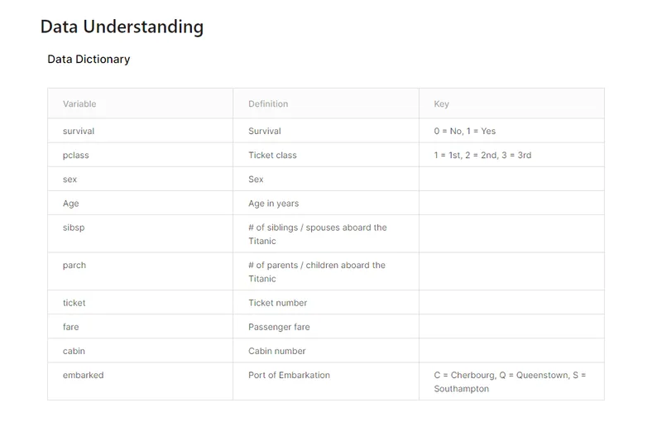The width and height of the screenshot is (662, 422).
Task: Click the '1 = 1st, 2 = 2nd, 3 = 3rd' key
Action: pyautogui.click(x=482, y=155)
